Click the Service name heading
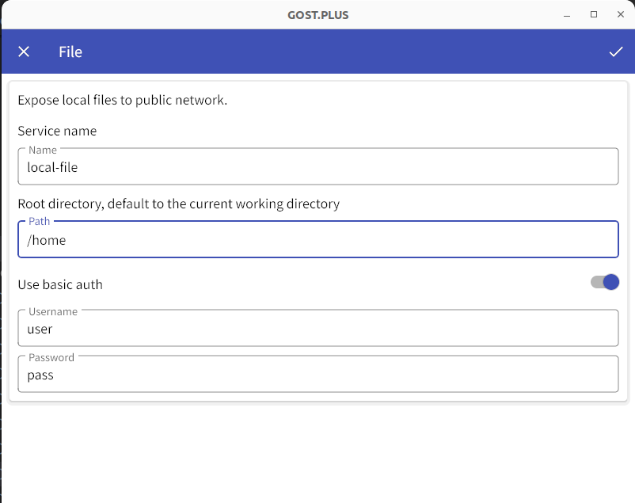This screenshot has height=503, width=635. click(57, 131)
